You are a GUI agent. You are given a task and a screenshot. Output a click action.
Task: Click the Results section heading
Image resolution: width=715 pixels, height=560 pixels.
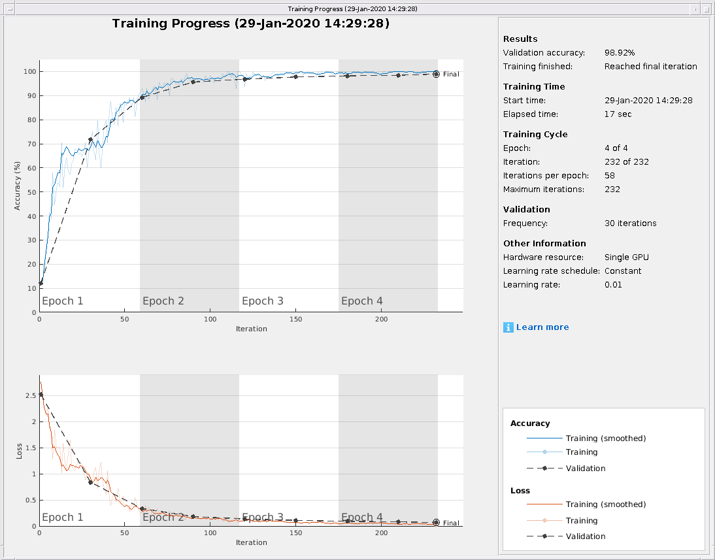click(520, 39)
